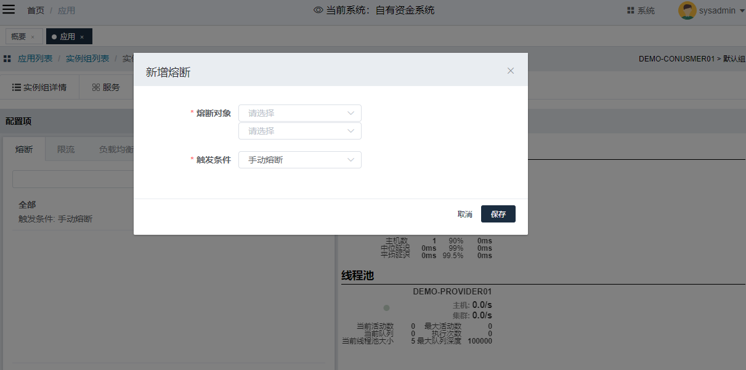
Task: Close the 应用 tab using its x
Action: click(82, 37)
